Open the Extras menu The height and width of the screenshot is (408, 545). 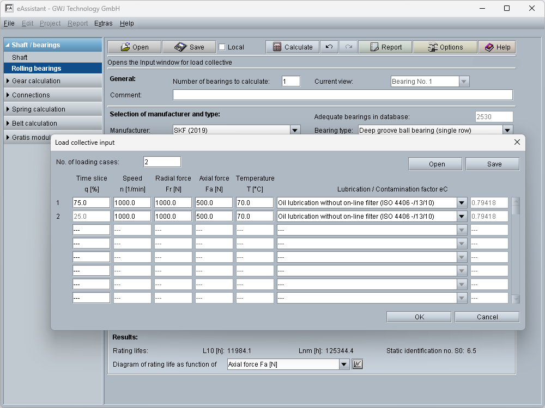(103, 23)
